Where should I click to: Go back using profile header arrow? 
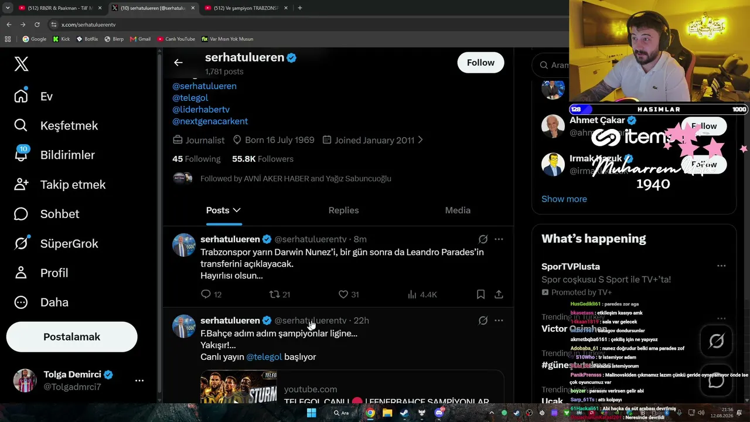[x=178, y=63]
